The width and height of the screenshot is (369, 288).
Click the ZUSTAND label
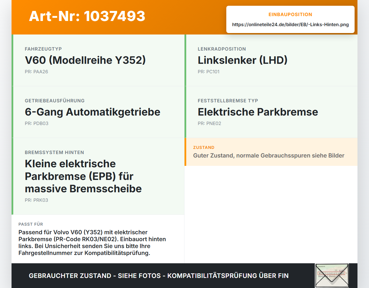(204, 147)
